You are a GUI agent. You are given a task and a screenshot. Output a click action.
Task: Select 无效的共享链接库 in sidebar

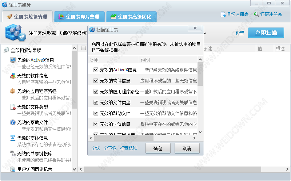click(35, 153)
